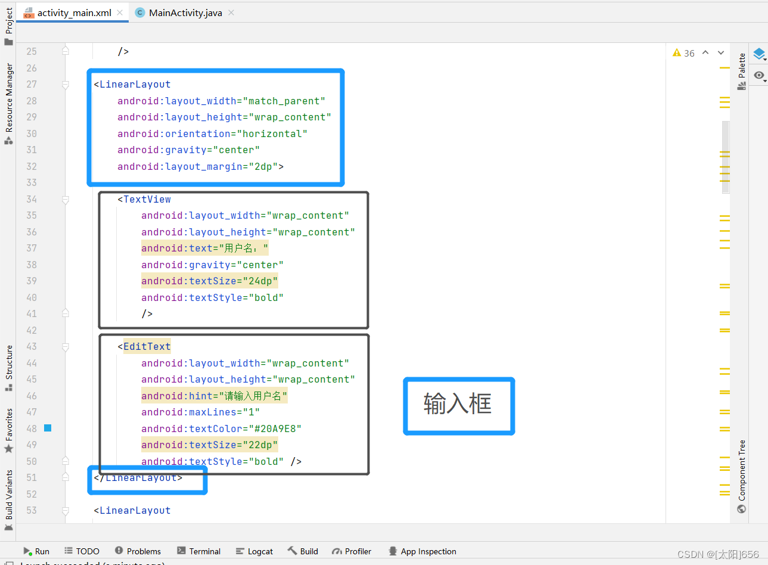The height and width of the screenshot is (565, 768).
Task: Collapse the EditText tag at line 43
Action: point(66,347)
